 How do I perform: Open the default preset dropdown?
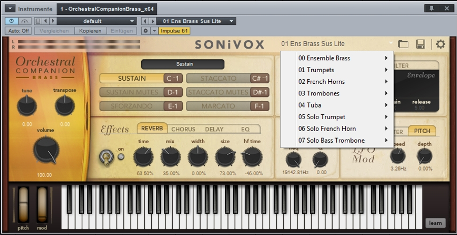(96, 21)
